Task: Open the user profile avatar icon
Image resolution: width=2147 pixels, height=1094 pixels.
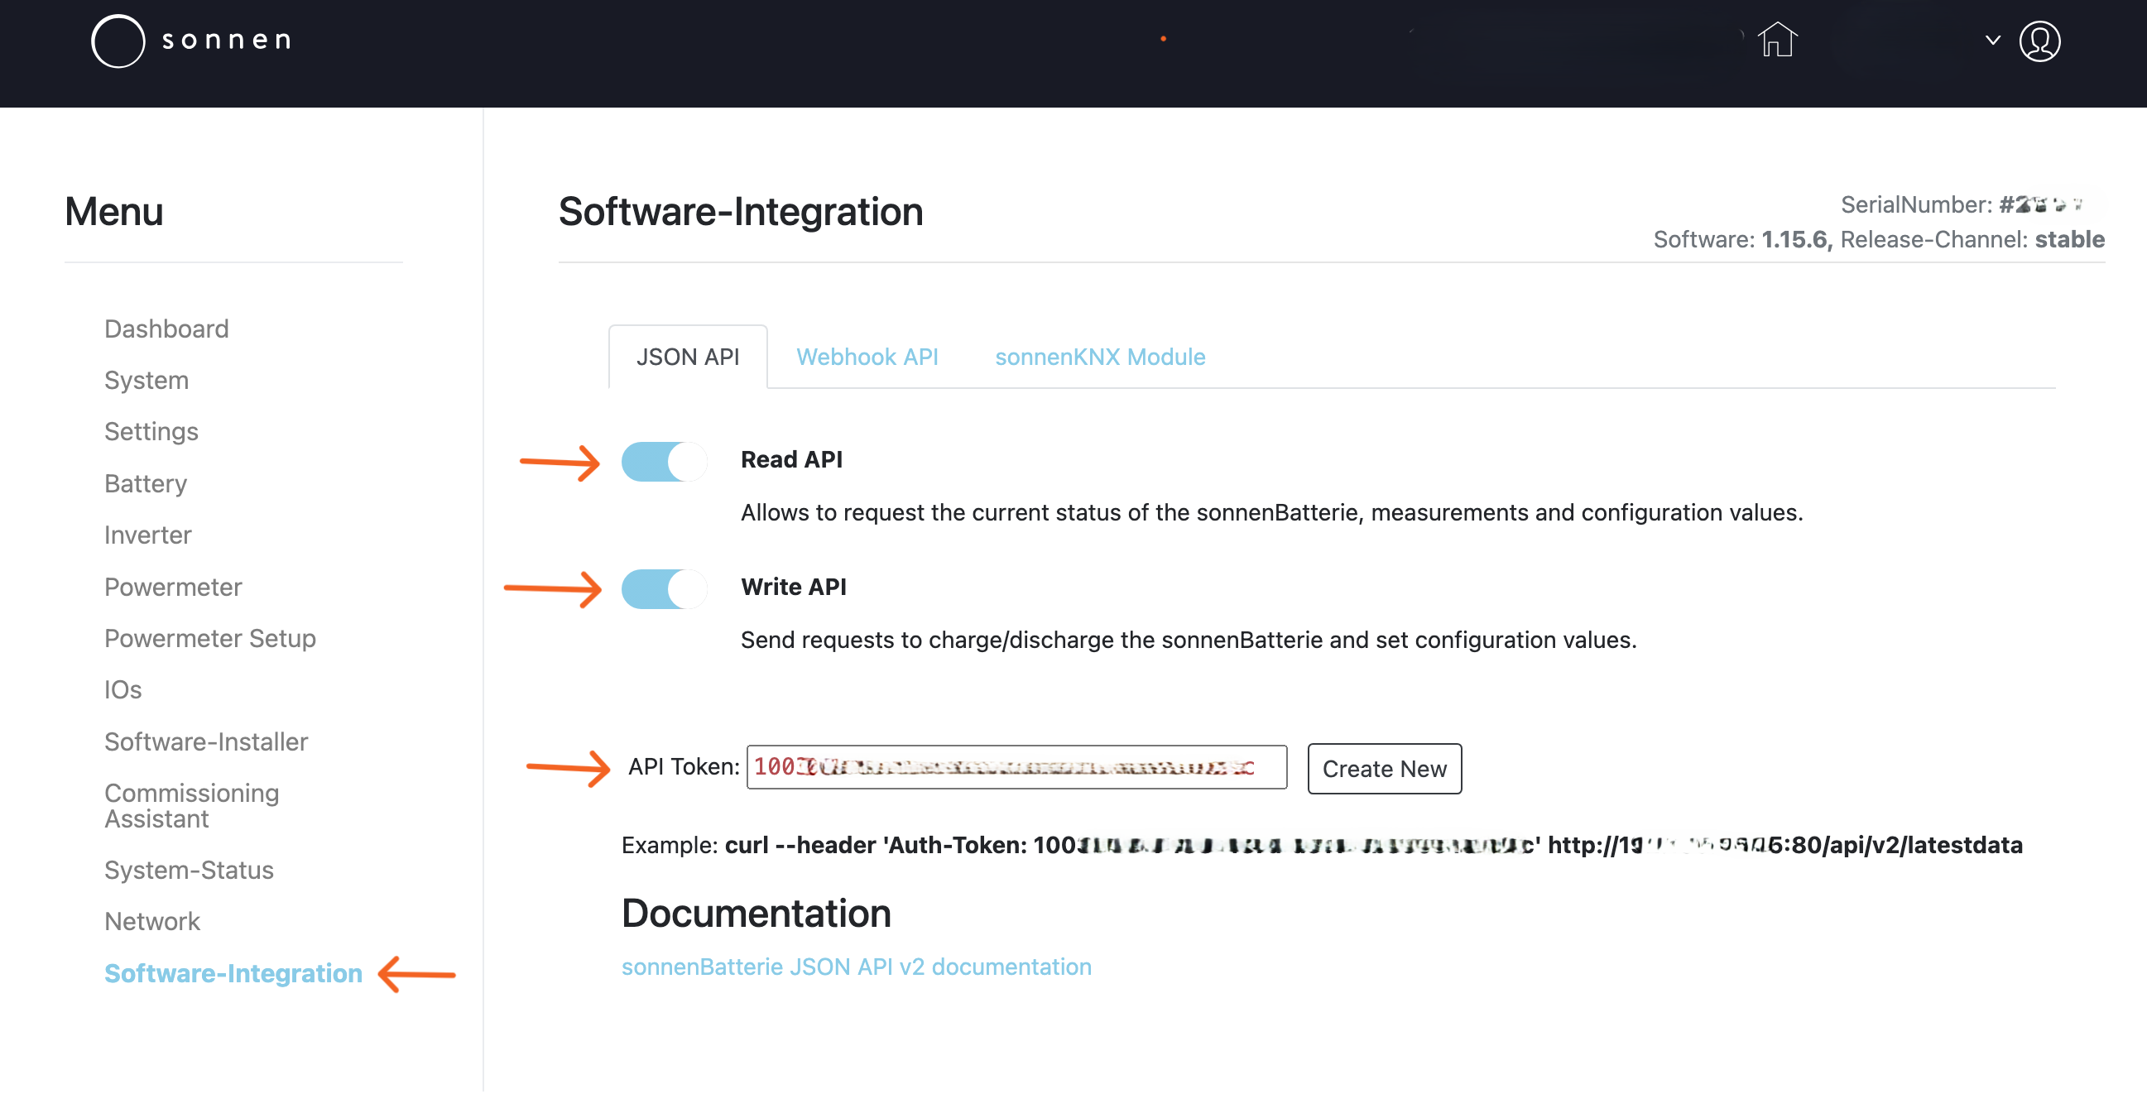Action: [x=2039, y=41]
